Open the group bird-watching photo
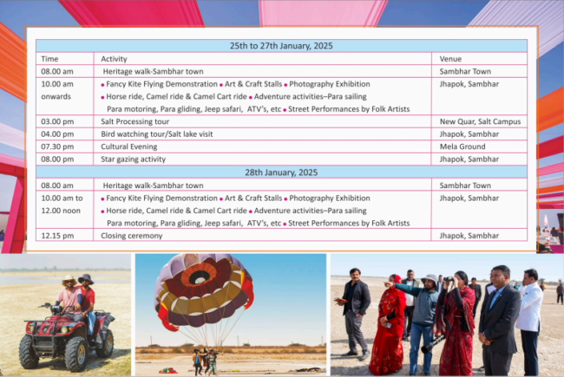The width and height of the screenshot is (564, 377). 447,315
